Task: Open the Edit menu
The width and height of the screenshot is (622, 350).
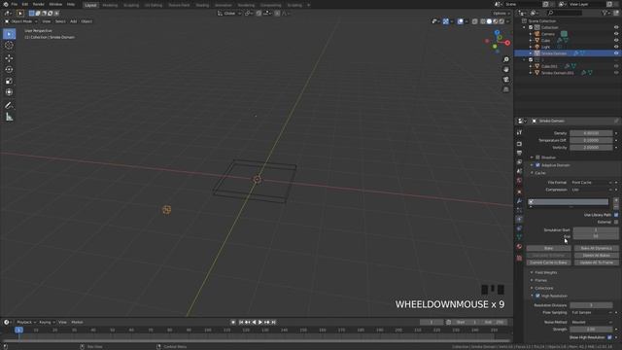Action: 25,4
